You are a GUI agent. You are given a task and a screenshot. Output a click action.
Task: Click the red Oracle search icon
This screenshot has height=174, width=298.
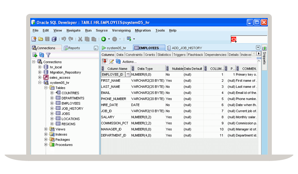[x=234, y=39]
